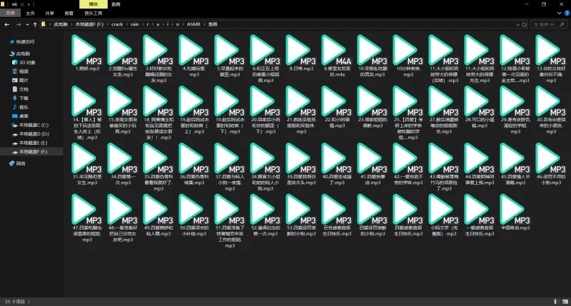Select the M4A file numbered 9
This screenshot has height=306, width=571.
pos(337,56)
